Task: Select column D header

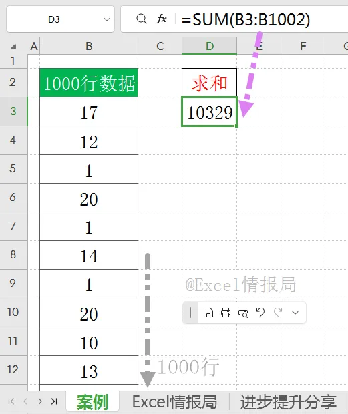Action: (x=209, y=46)
